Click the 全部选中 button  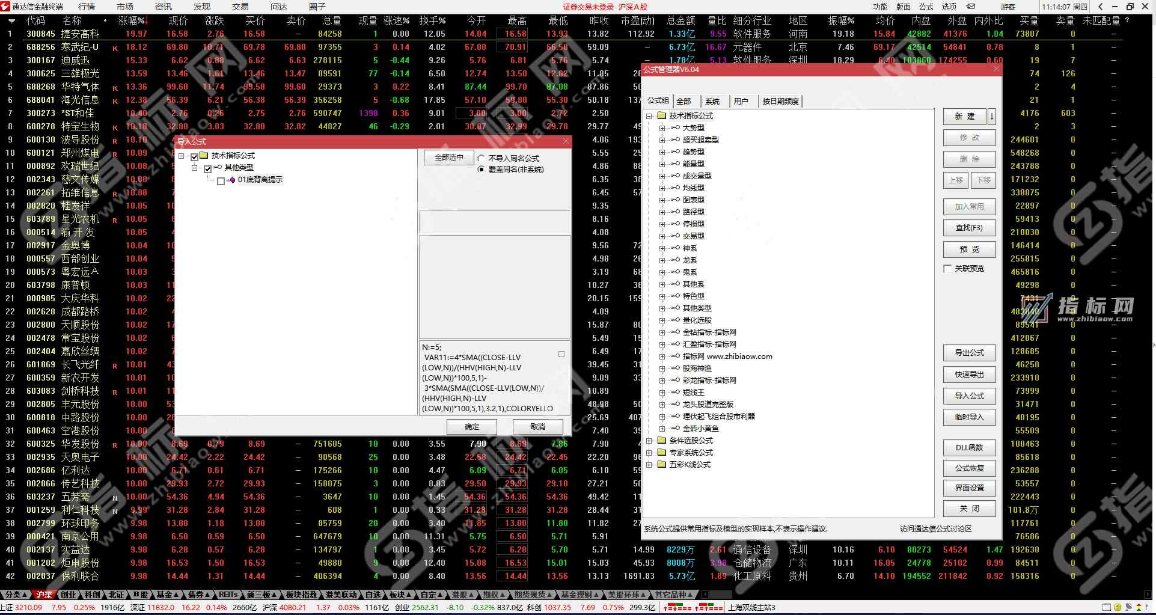click(448, 158)
